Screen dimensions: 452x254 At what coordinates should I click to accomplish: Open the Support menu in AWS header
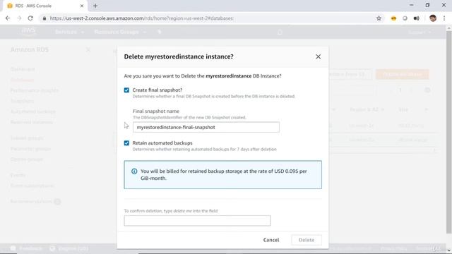click(419, 32)
